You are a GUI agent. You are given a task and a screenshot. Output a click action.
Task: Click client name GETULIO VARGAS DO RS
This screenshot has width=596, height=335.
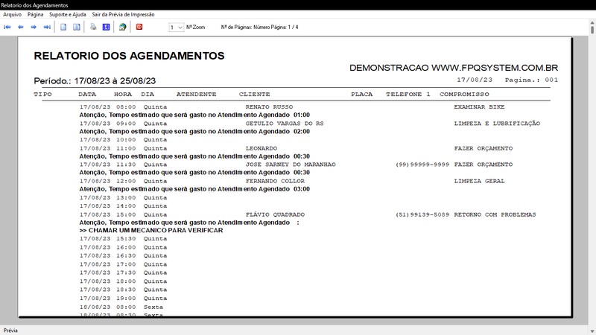pyautogui.click(x=285, y=124)
